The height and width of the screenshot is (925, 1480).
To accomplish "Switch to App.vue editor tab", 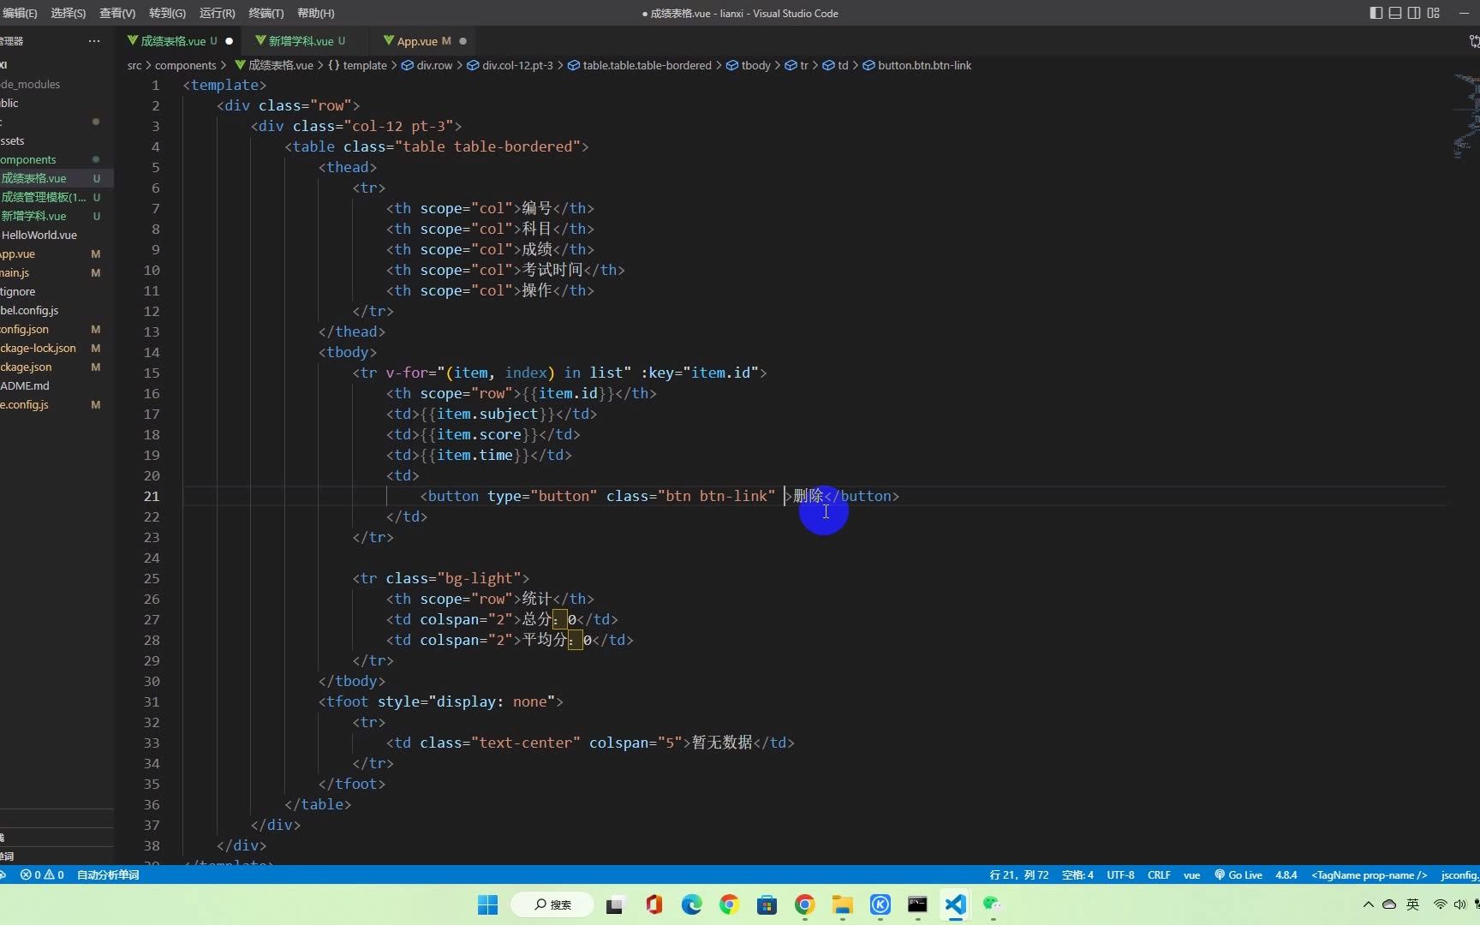I will (x=423, y=41).
